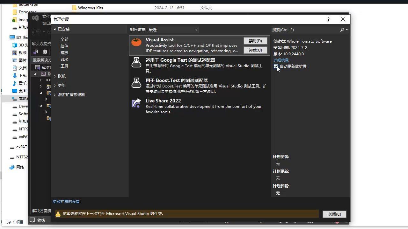
Task: Click the globe-shaped Solution Explorer toolbar icon
Action: pos(45,52)
